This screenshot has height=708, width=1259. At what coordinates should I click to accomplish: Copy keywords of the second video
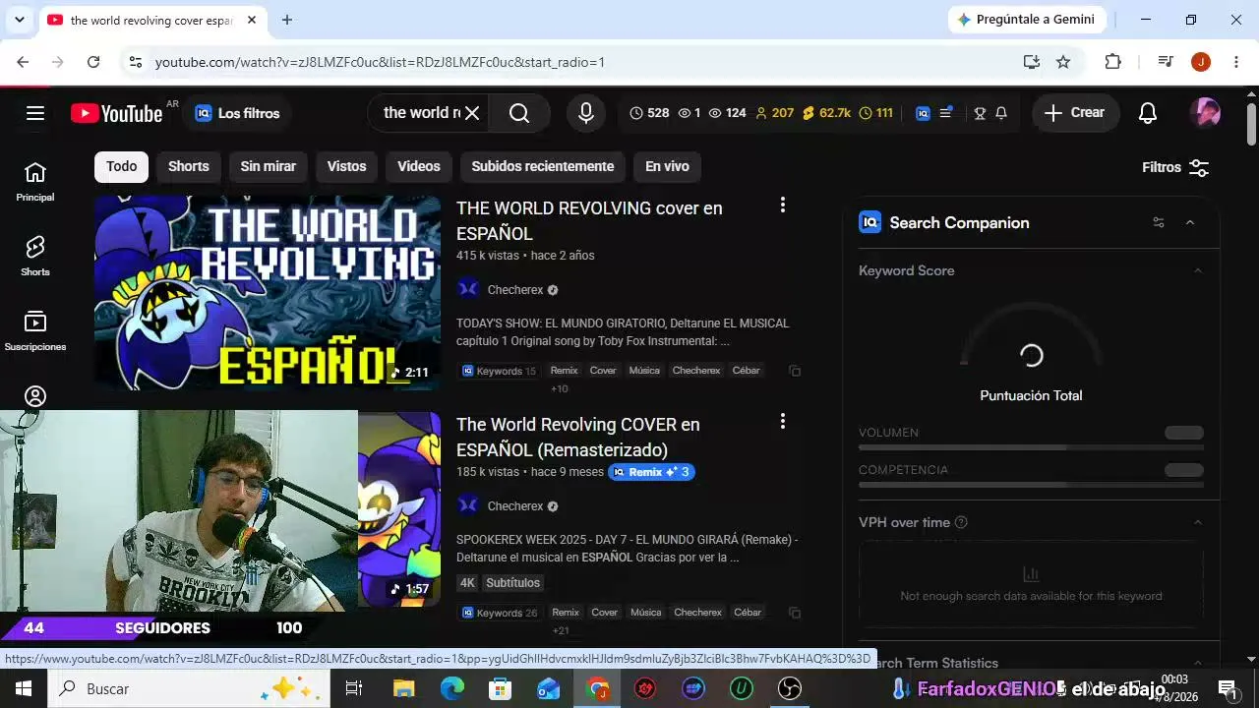[x=795, y=613]
